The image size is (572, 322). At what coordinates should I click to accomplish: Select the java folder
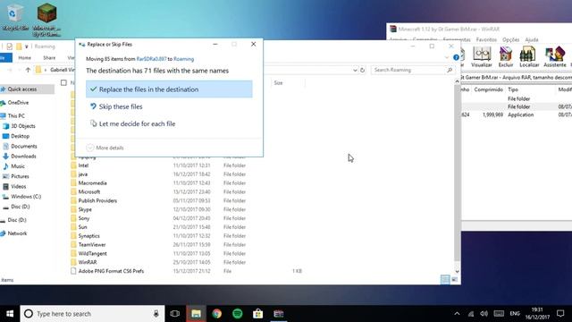pos(83,174)
